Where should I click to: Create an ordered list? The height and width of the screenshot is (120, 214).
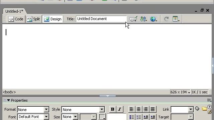click(x=139, y=117)
